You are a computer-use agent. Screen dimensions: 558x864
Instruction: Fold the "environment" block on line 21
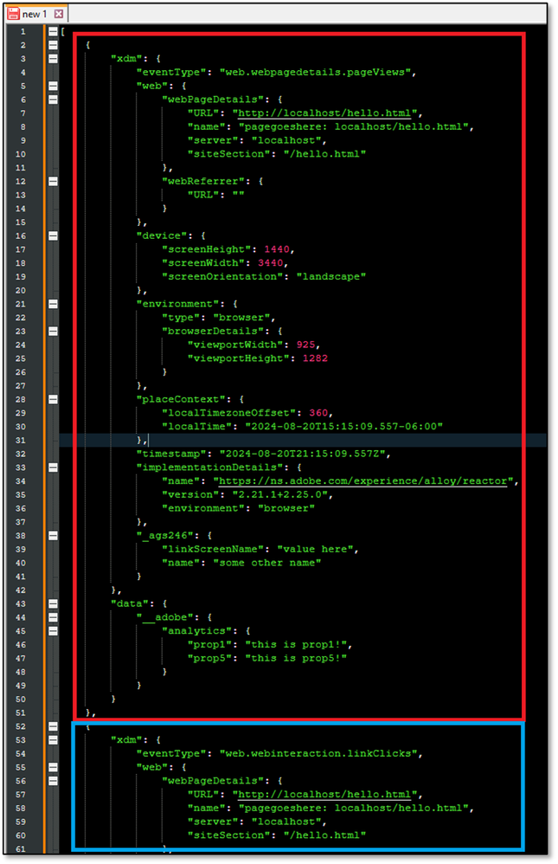(x=53, y=304)
